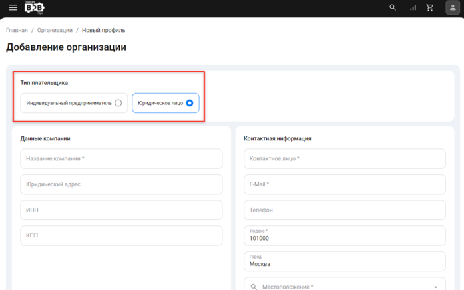Focus the Юридический адрес field
Image resolution: width=464 pixels, height=290 pixels.
pos(121,184)
